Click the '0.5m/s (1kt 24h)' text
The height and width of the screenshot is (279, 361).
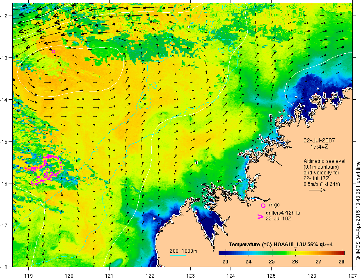coord(322,184)
